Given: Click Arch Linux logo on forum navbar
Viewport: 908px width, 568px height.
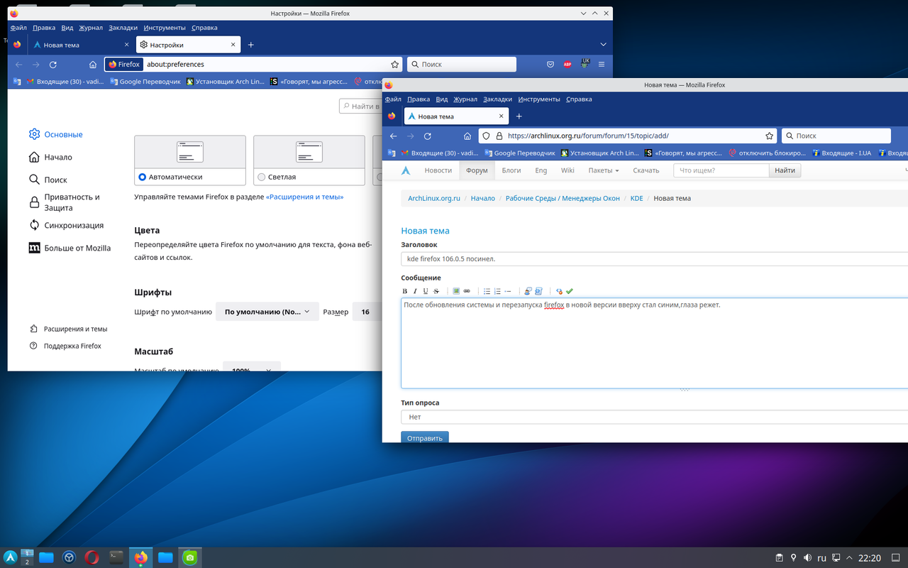Looking at the screenshot, I should 406,170.
